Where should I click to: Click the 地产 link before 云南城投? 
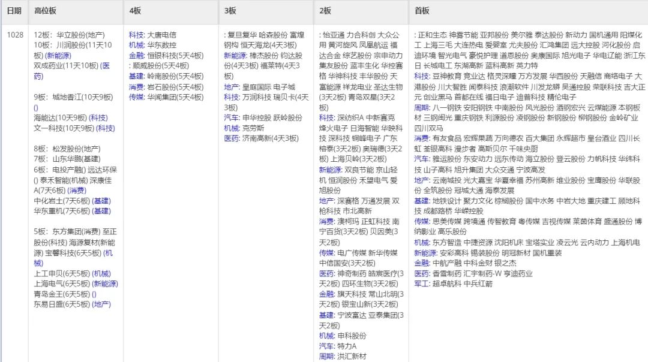pyautogui.click(x=422, y=180)
